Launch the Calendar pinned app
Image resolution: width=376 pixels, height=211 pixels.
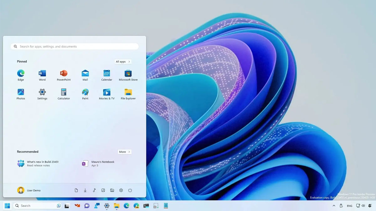tap(107, 75)
